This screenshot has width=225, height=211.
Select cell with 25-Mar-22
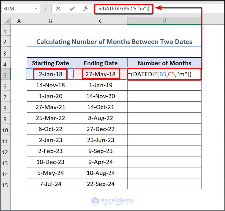tap(50, 118)
